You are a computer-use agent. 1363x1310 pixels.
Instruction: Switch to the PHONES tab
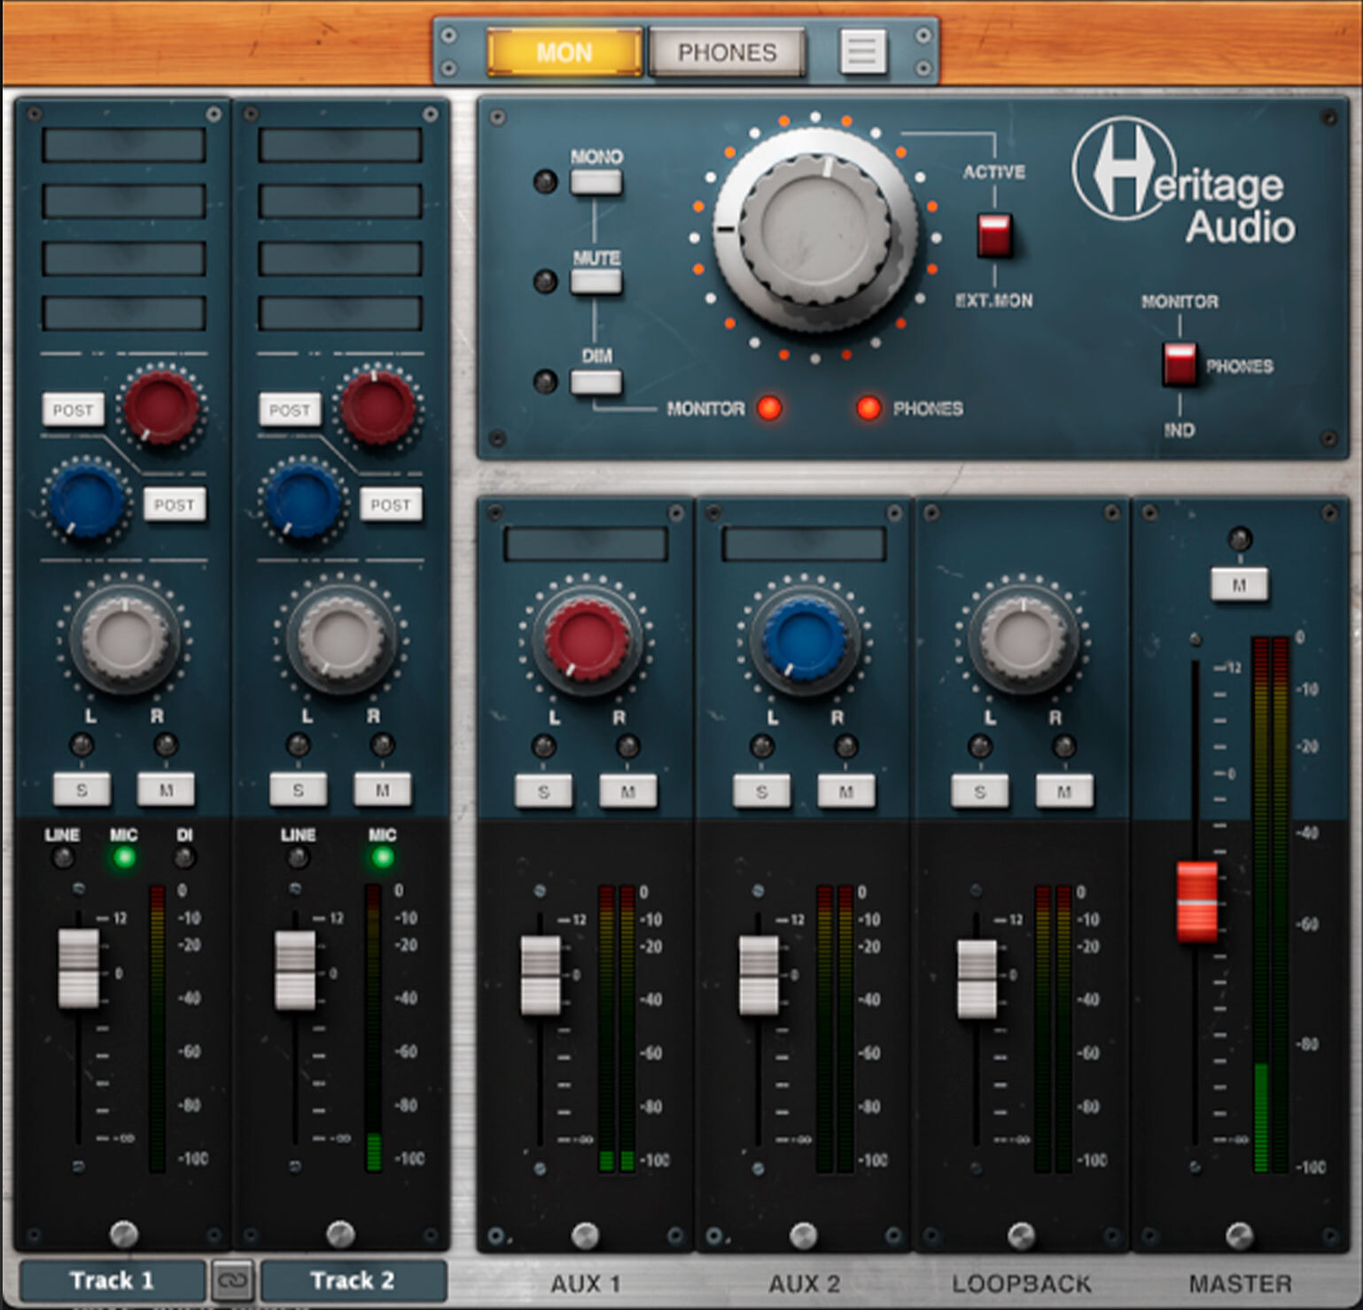click(x=728, y=52)
